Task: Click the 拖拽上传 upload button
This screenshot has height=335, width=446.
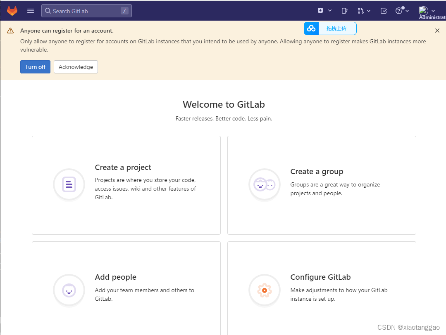Action: coord(337,28)
